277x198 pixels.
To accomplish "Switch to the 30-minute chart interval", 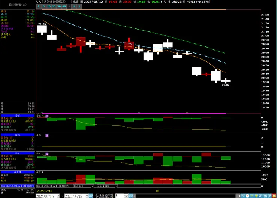I will click(59, 6).
